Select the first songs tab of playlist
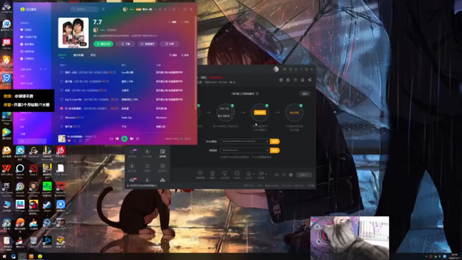Screen dimensions: 462x260 (62, 55)
